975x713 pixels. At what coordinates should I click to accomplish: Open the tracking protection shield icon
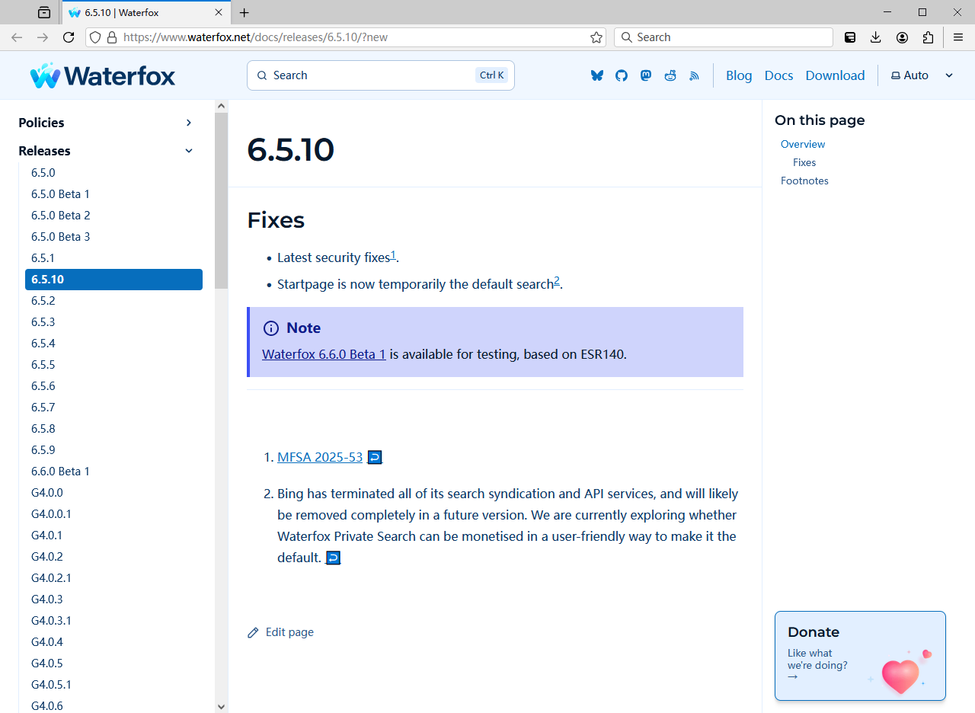point(95,37)
